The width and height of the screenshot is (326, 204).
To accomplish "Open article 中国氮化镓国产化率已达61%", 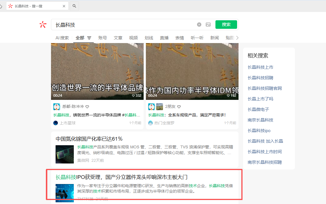I will [x=89, y=139].
